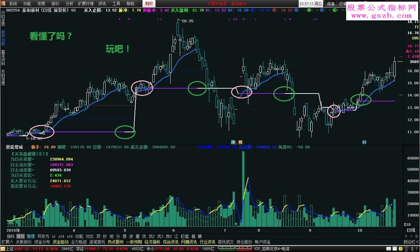Open the 持仓股份 tab

coord(244,242)
